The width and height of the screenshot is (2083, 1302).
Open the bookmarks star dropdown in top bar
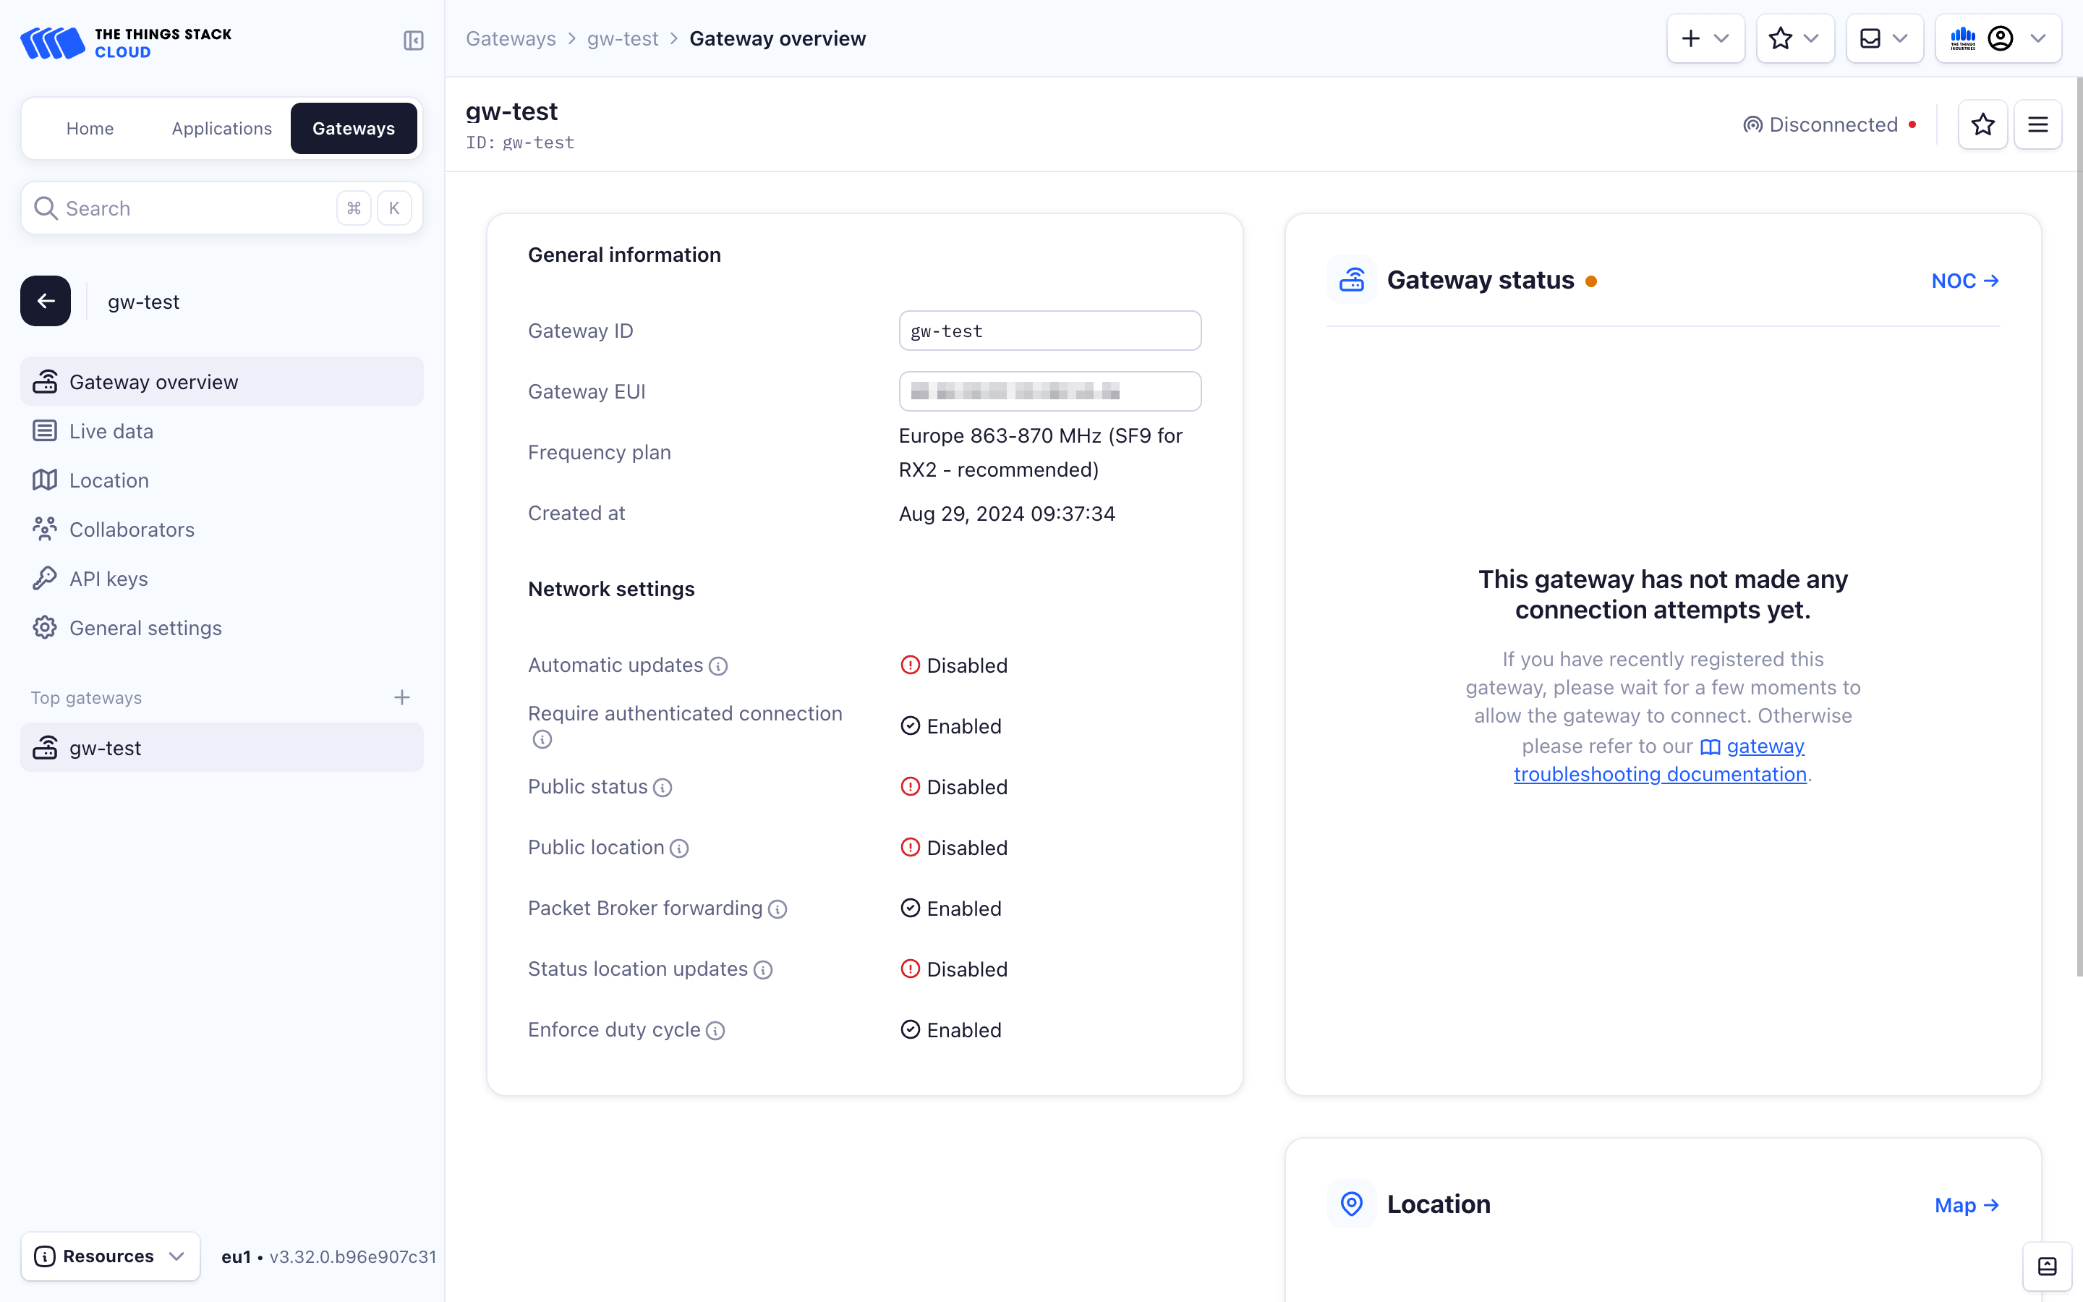pyautogui.click(x=1794, y=39)
